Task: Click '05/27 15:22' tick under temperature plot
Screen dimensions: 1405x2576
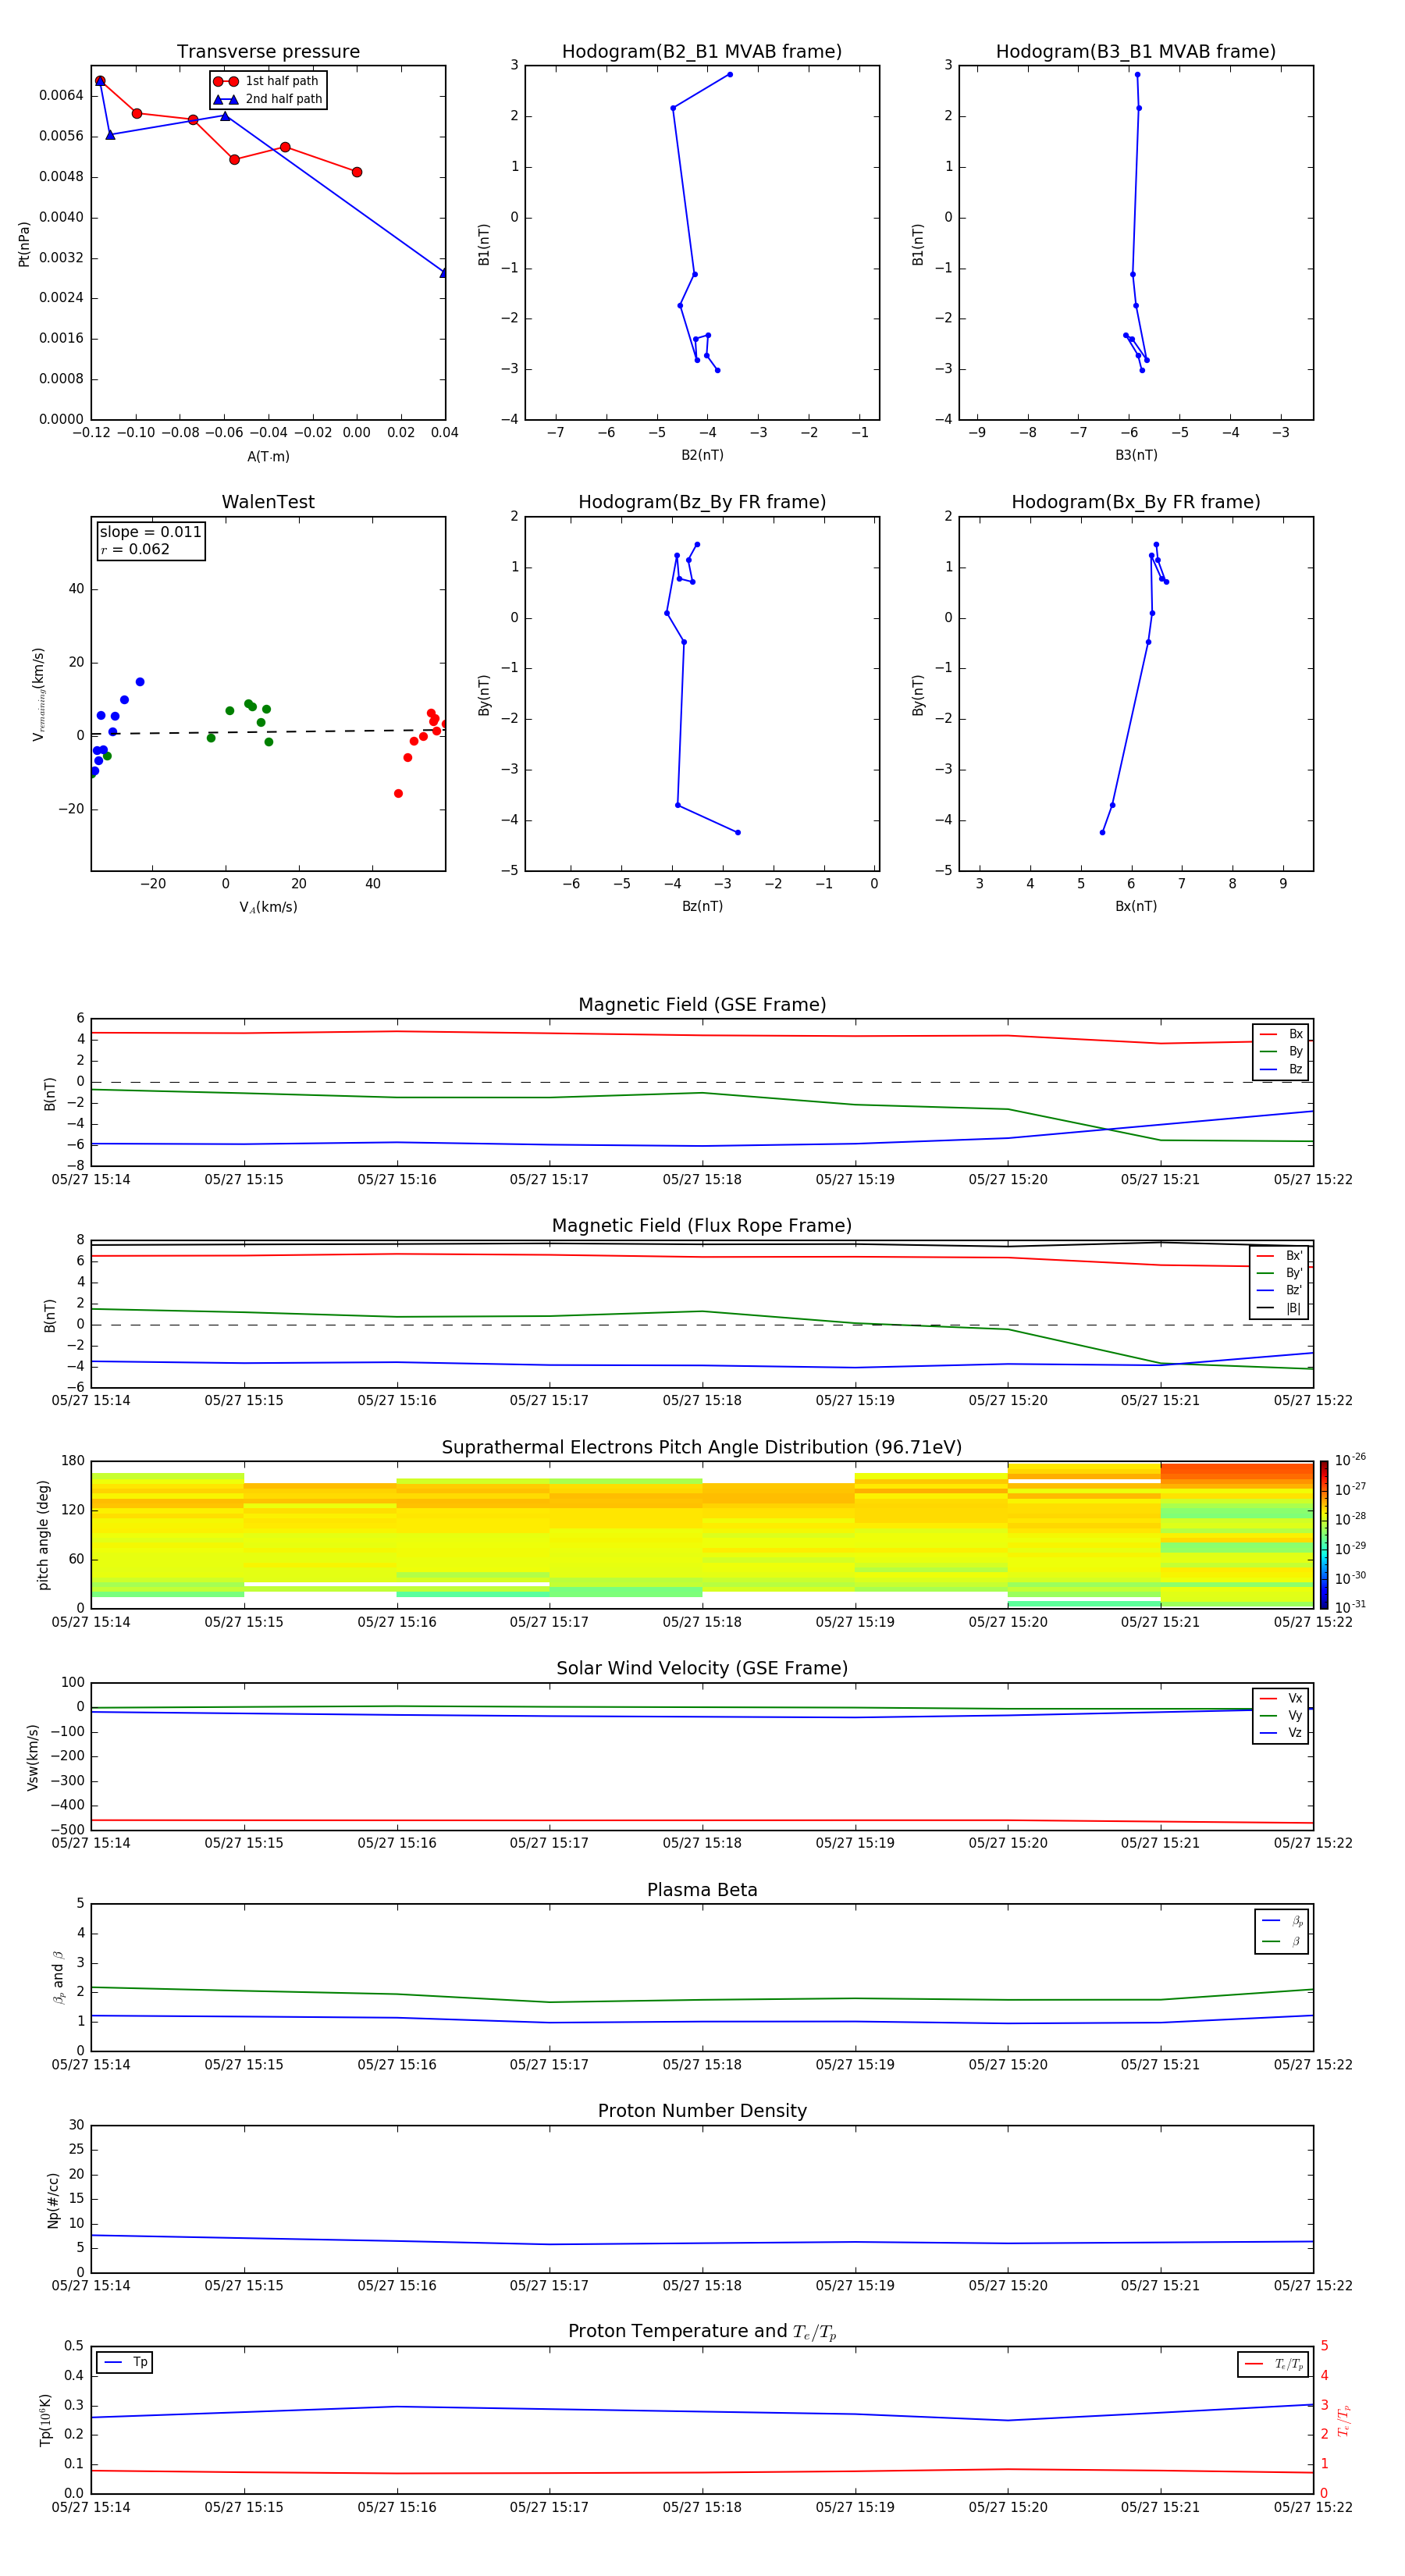Action: coord(1313,2507)
